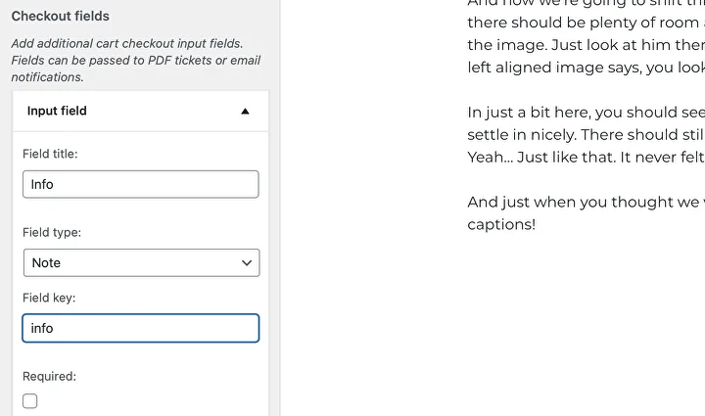Click the line starting "And just when you thought"
The width and height of the screenshot is (705, 416).
[586, 202]
